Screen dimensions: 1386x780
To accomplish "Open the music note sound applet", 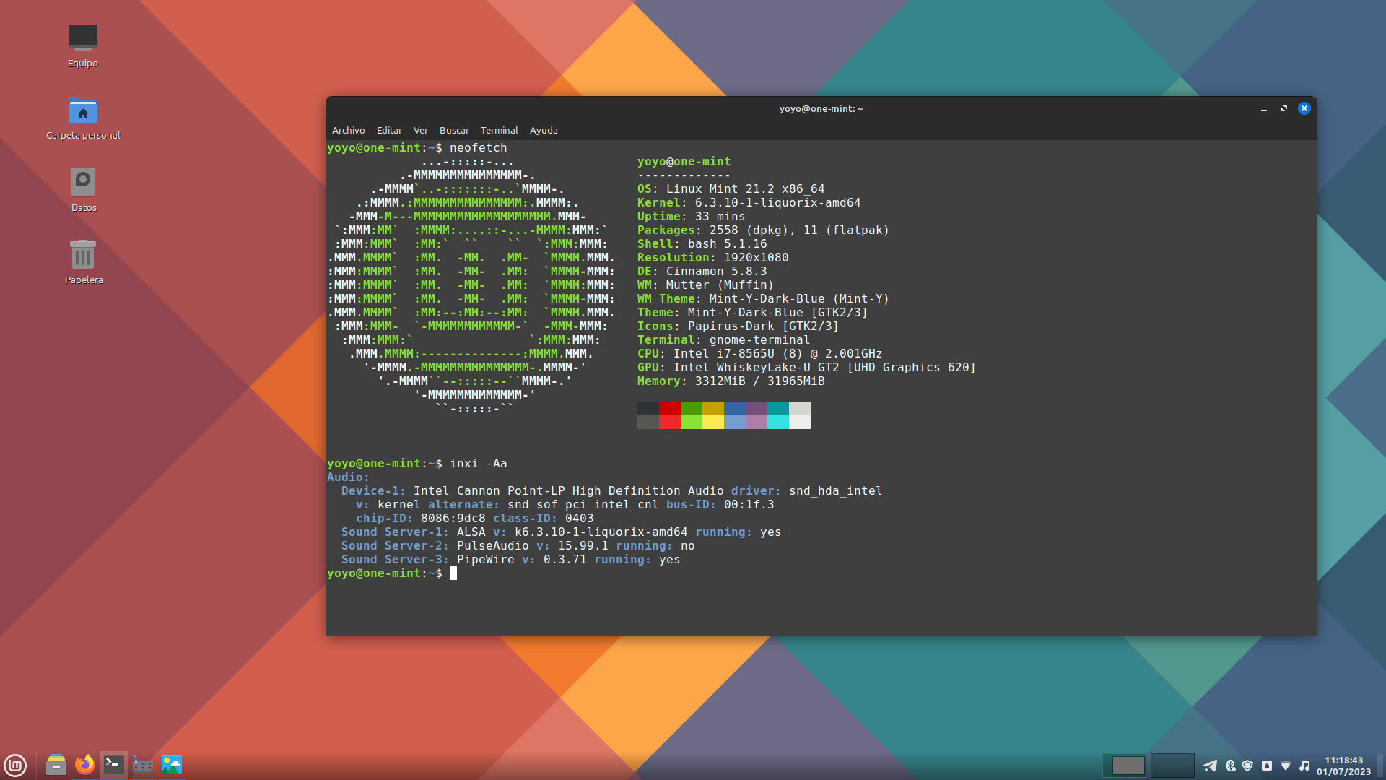I will click(1304, 766).
